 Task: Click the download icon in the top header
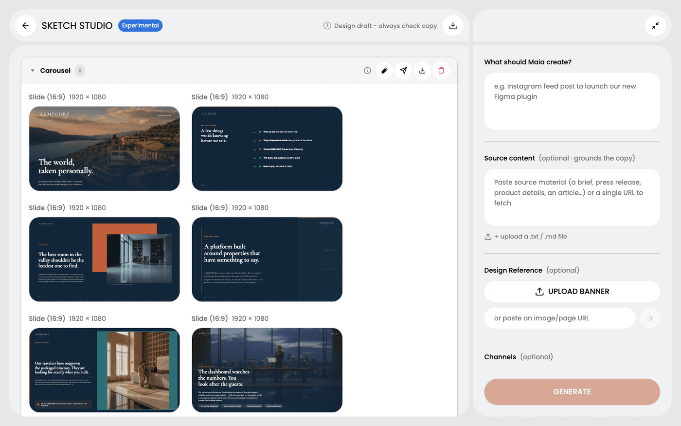pyautogui.click(x=453, y=26)
